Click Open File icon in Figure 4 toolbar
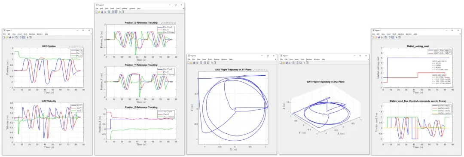This screenshot has height=157, width=464. [x=284, y=62]
